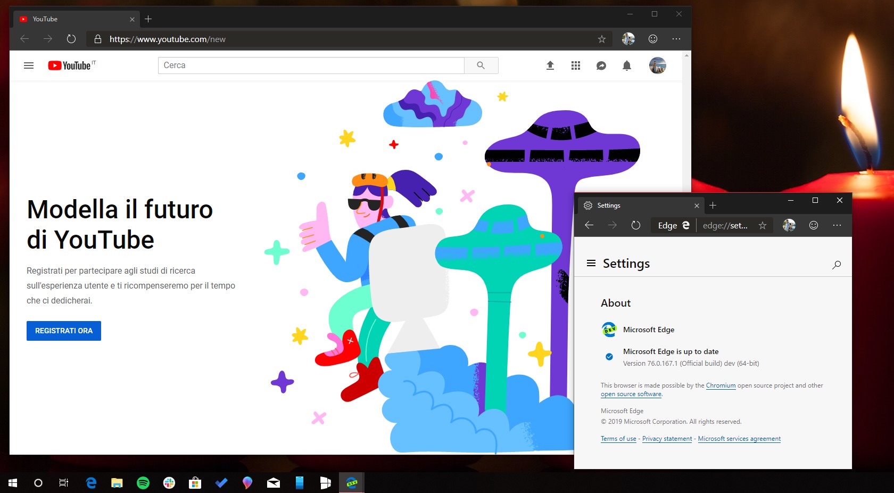Open browser profile picture in YouTube window
Viewport: 894px width, 493px height.
coord(628,39)
